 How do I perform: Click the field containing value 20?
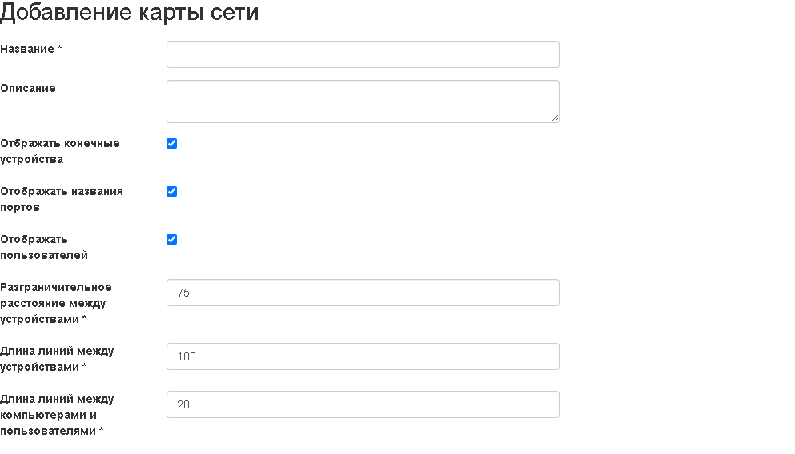[362, 404]
